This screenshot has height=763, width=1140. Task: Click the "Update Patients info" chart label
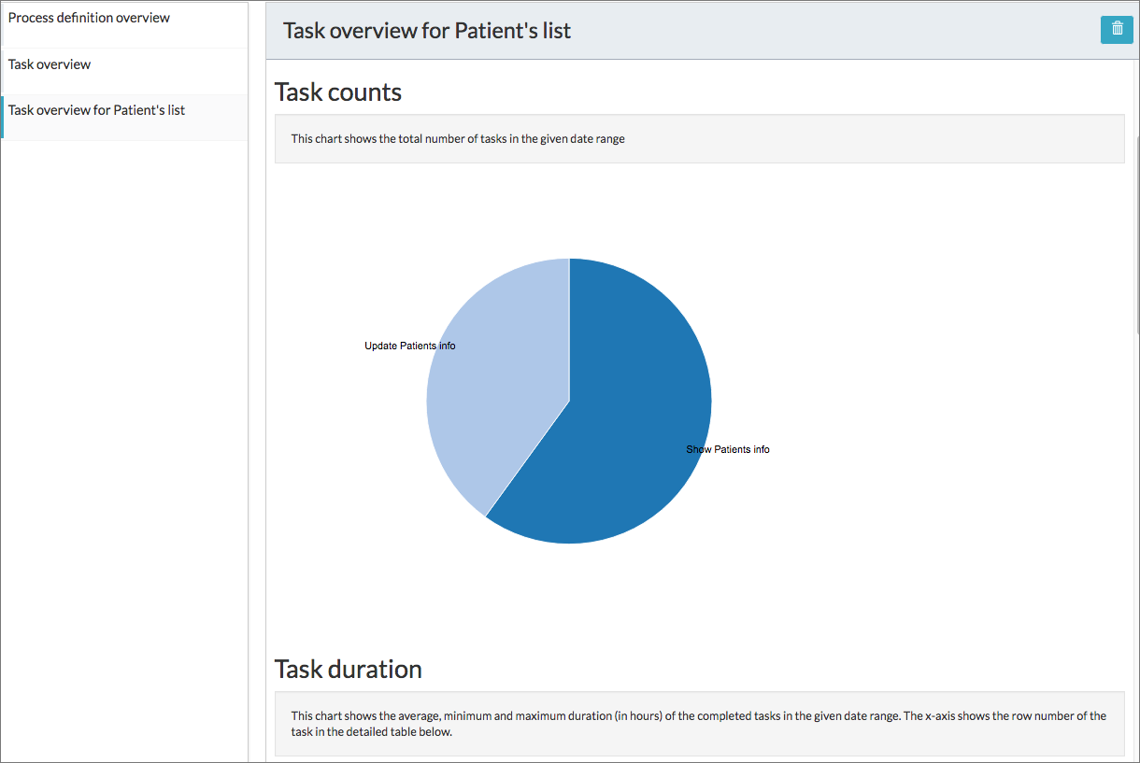pyautogui.click(x=409, y=346)
